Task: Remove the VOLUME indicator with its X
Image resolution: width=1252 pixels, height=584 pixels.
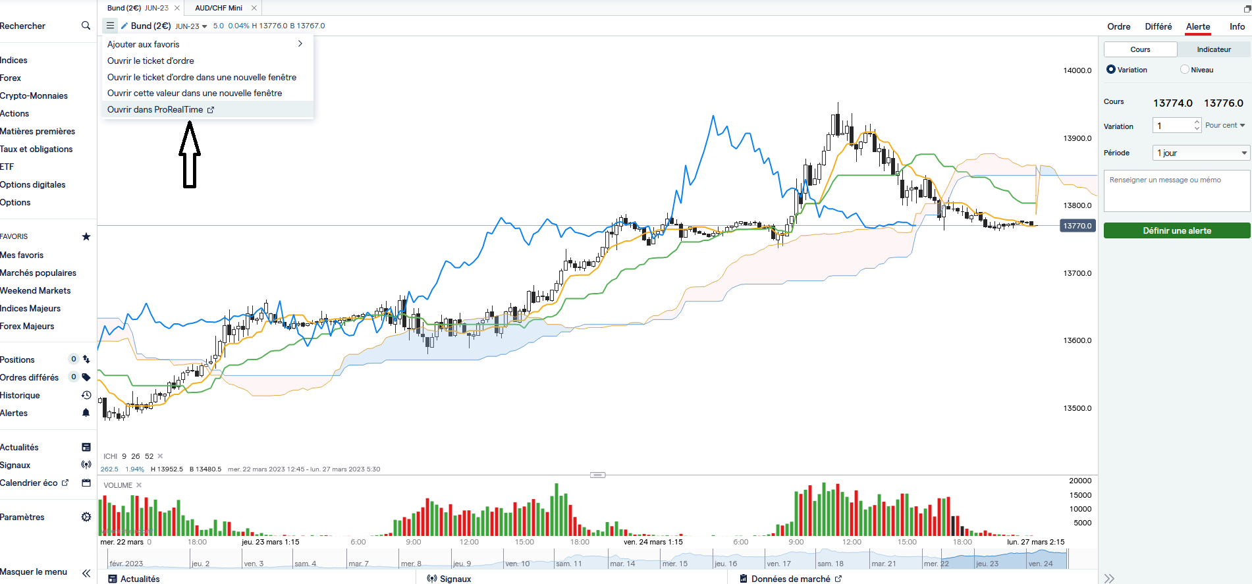Action: pos(139,485)
